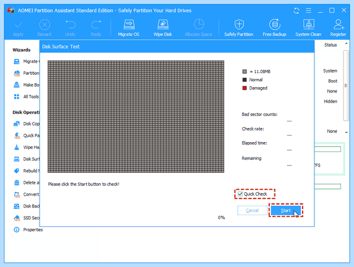Click the Status column header

coord(330,45)
